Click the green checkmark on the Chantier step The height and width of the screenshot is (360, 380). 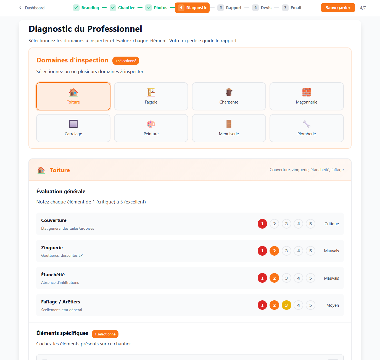point(113,7)
